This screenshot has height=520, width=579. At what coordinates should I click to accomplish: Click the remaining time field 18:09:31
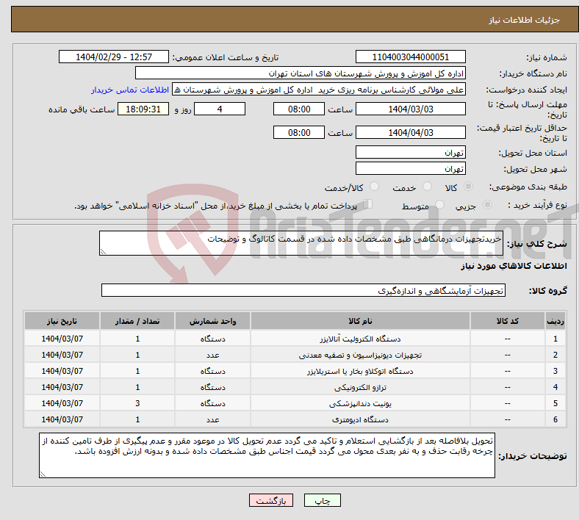143,109
